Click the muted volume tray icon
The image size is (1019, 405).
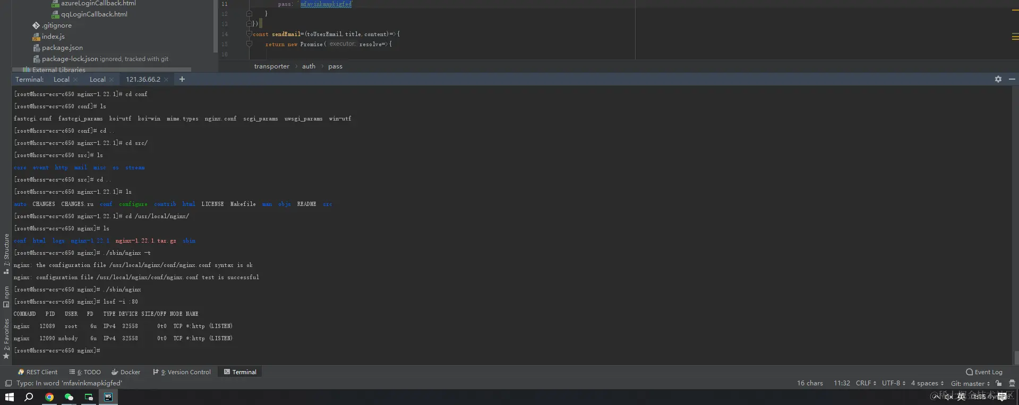click(949, 397)
